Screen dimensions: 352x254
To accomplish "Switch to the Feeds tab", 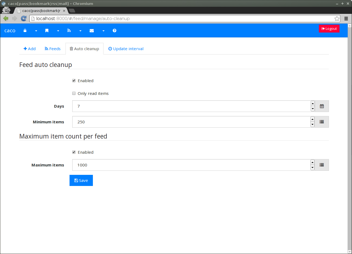I will (x=53, y=49).
